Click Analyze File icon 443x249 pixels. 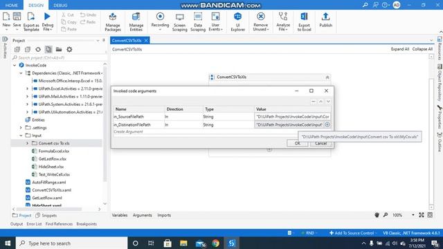click(x=283, y=17)
